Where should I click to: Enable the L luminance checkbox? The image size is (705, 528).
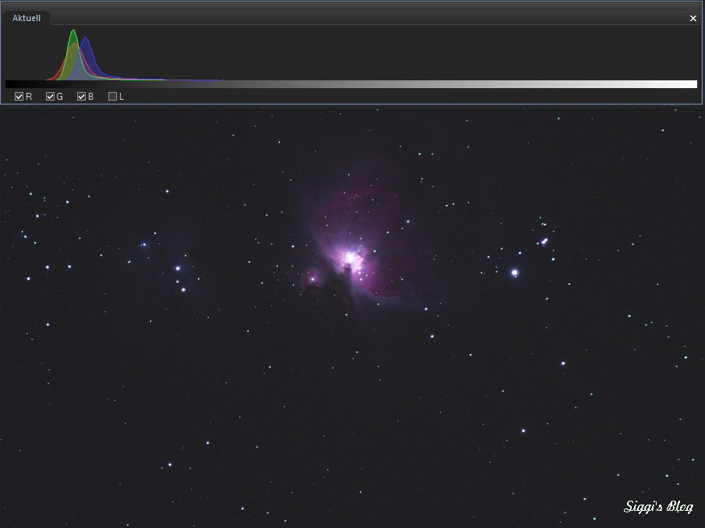click(113, 96)
